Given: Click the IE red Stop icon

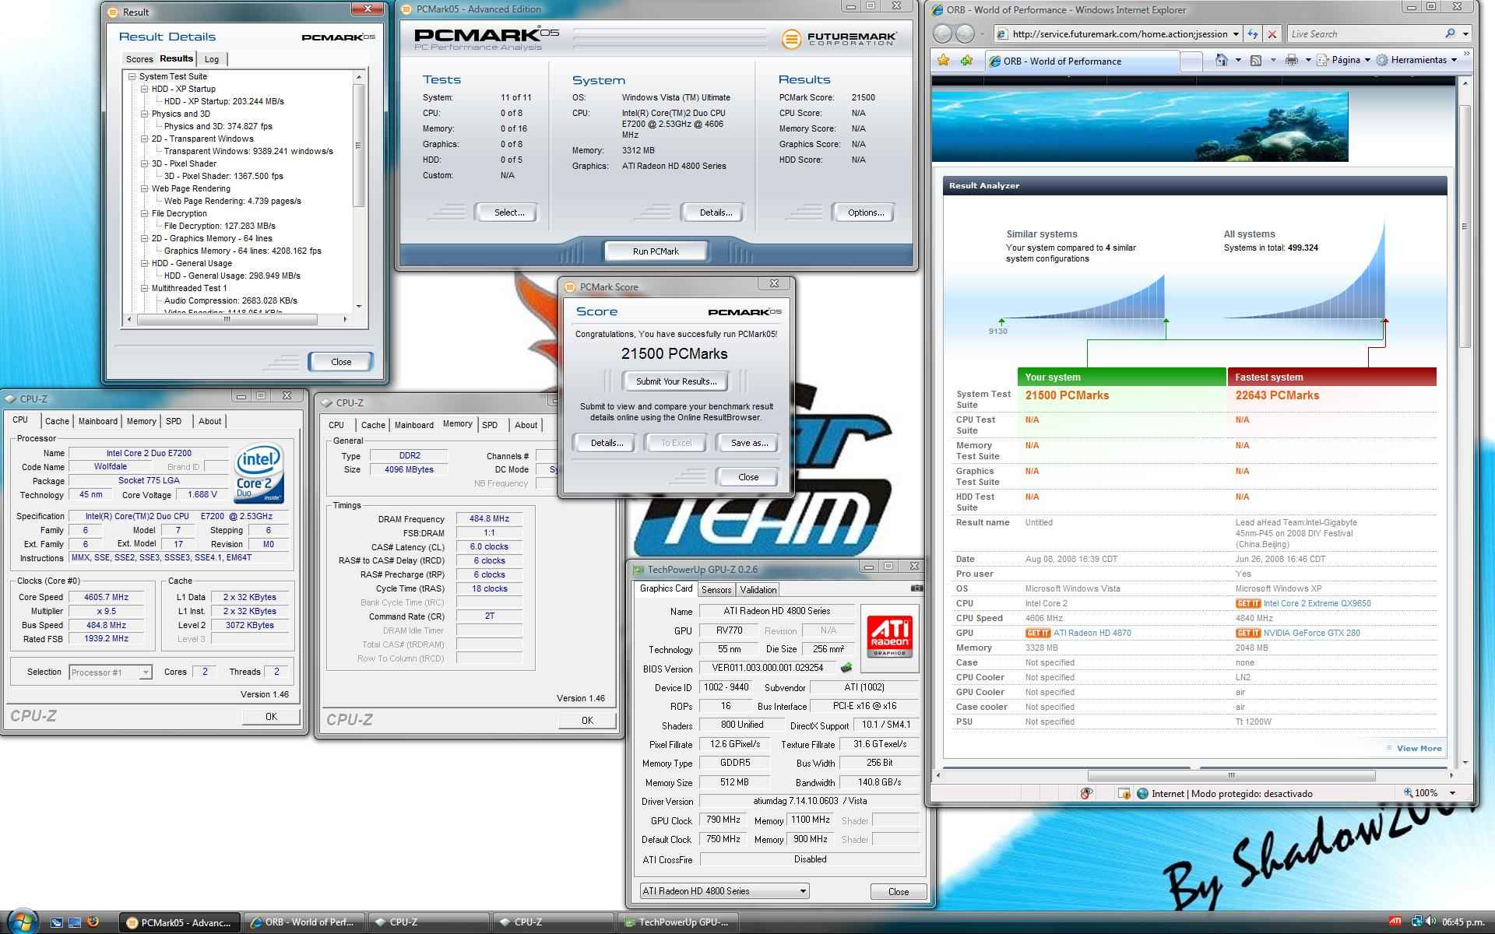Looking at the screenshot, I should (1272, 34).
